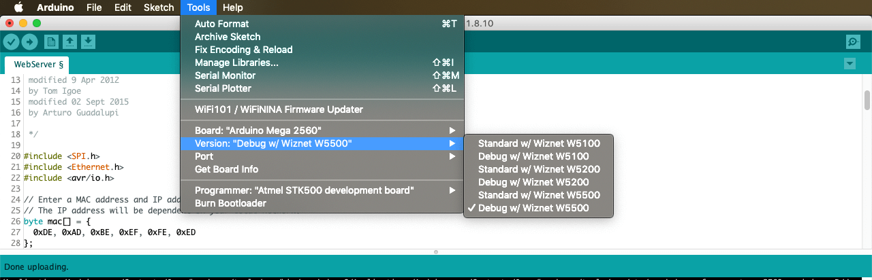The height and width of the screenshot is (280, 872).
Task: Open the Port submenu
Action: point(322,156)
